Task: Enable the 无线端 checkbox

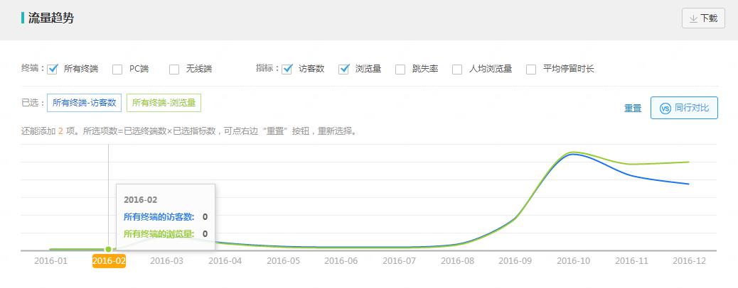Action: 174,70
